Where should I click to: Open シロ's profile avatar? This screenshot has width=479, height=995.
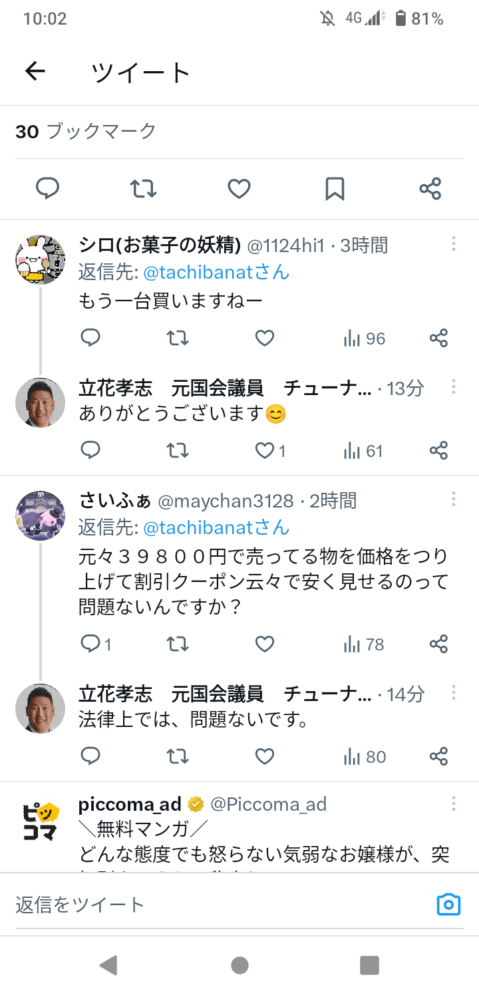click(40, 260)
